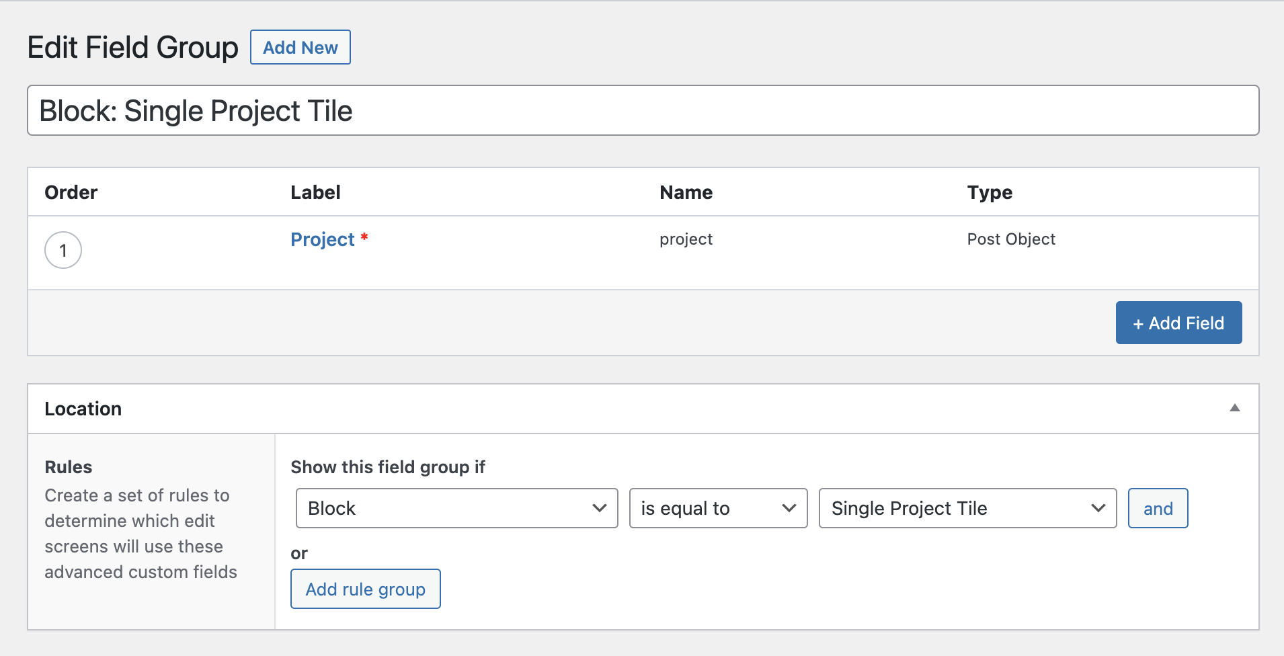Click the Name column header
Screen dimensions: 1284x656
pos(685,192)
